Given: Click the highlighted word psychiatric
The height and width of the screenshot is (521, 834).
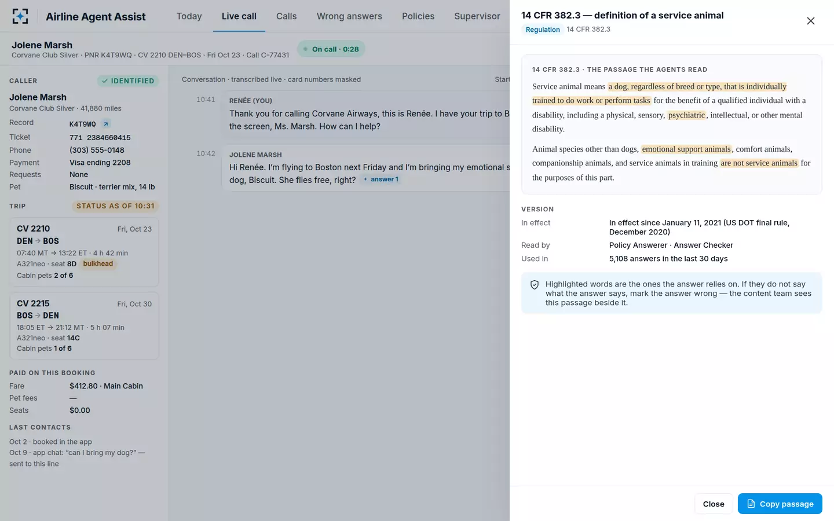Looking at the screenshot, I should point(686,115).
